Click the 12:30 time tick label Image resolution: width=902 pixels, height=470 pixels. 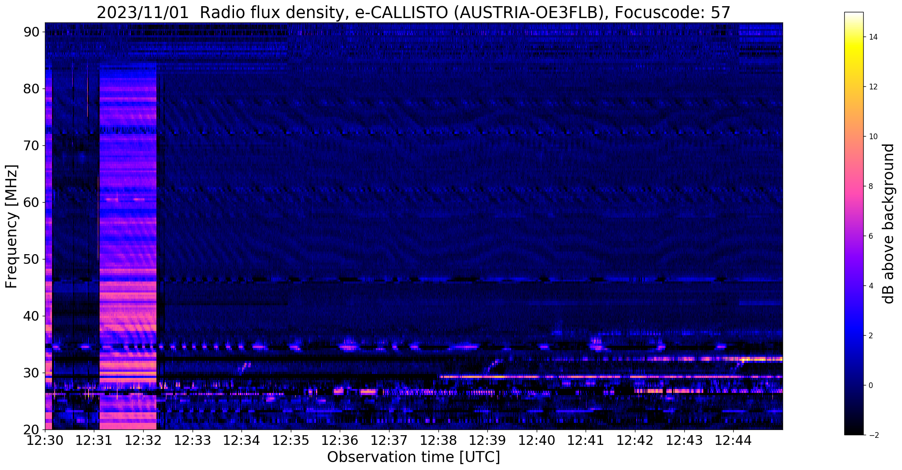[x=45, y=440]
